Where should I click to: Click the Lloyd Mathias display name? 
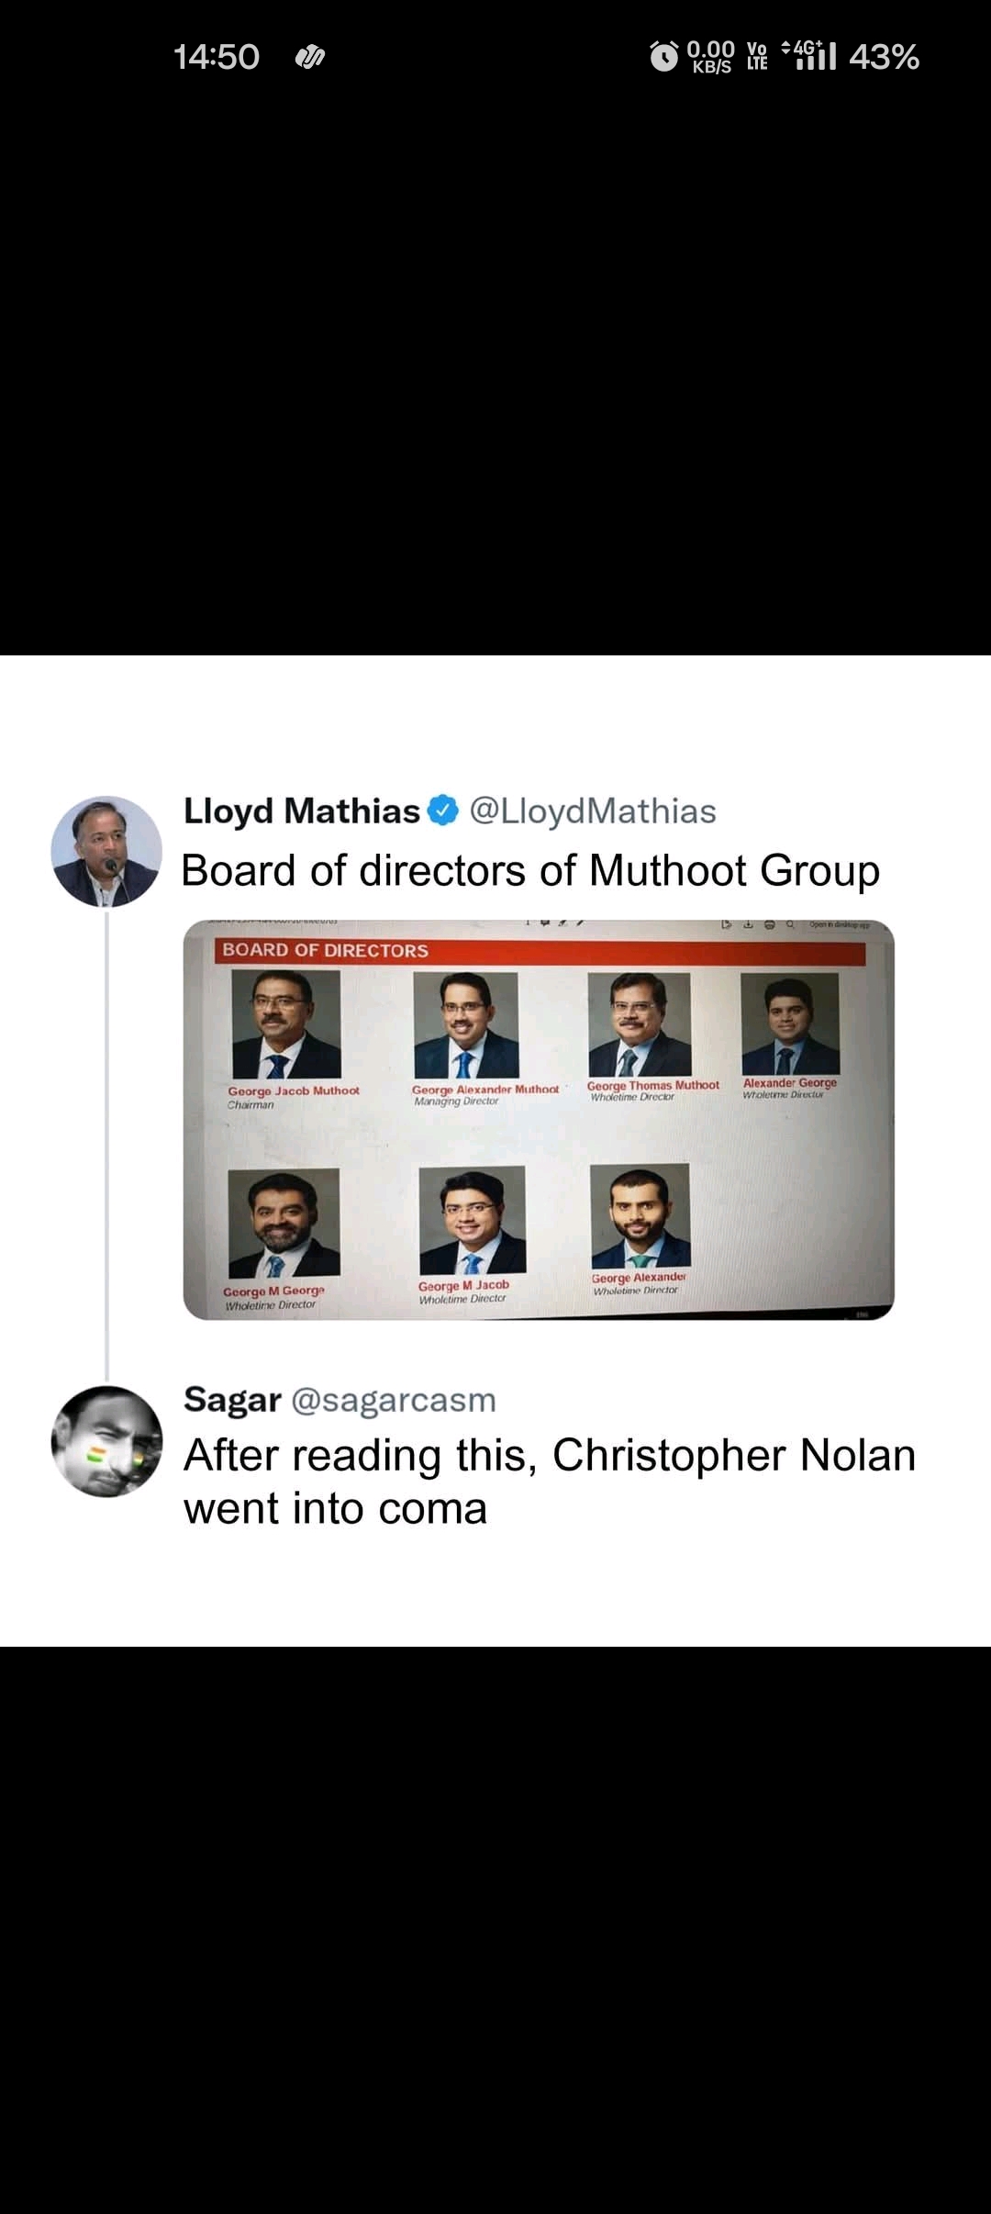(302, 811)
